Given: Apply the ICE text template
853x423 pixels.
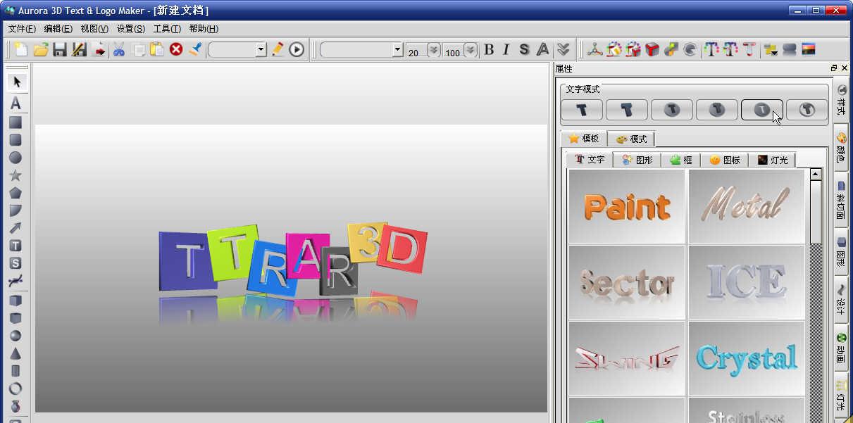Looking at the screenshot, I should tap(747, 282).
